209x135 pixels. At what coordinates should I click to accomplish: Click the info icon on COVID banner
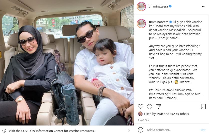pos(4,130)
